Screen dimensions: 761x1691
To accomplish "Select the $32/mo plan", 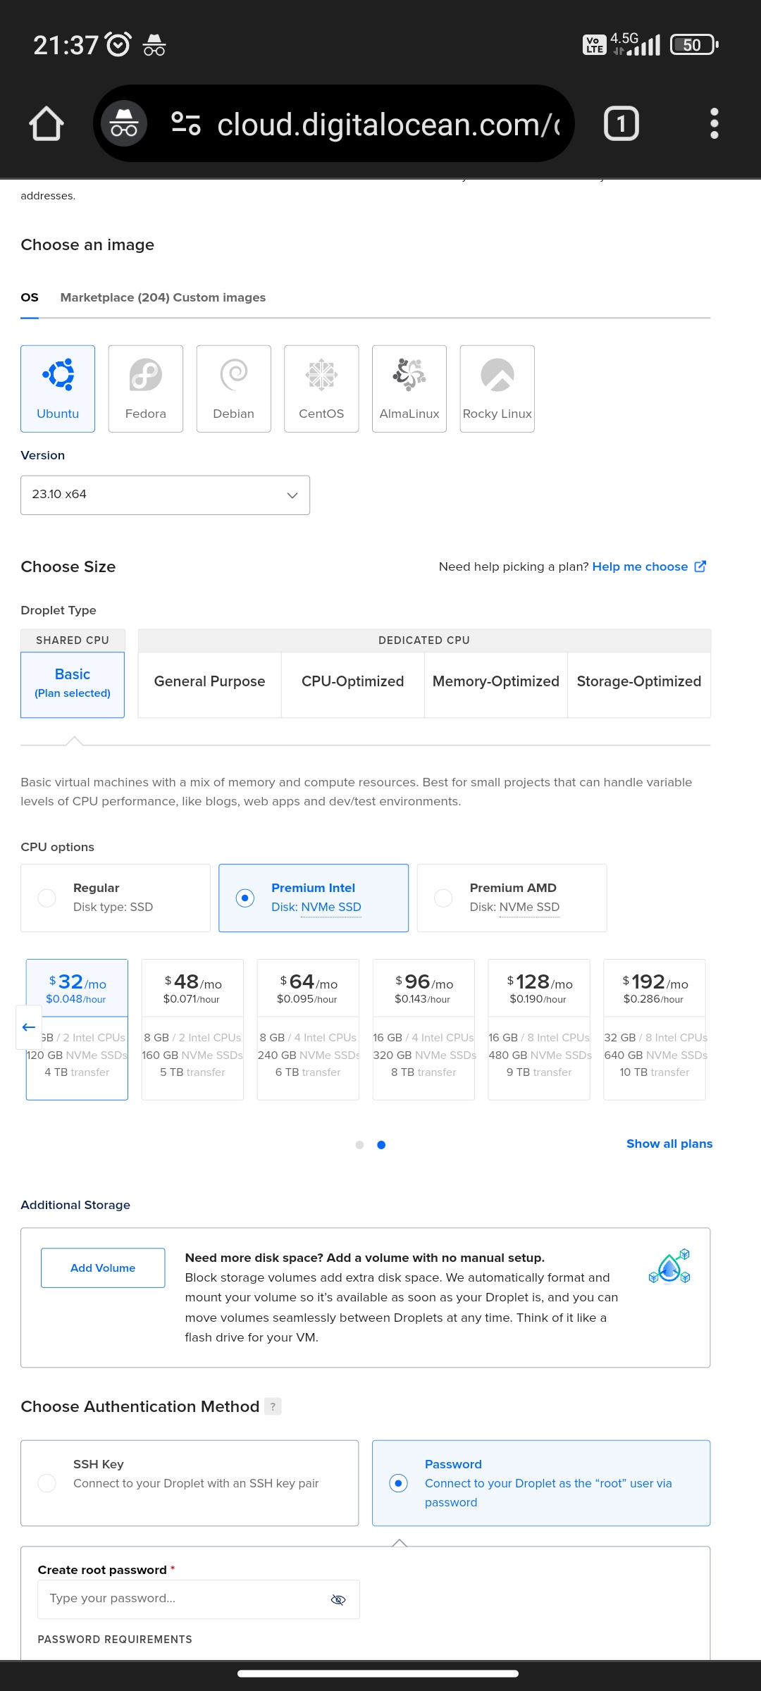I will 77,1029.
